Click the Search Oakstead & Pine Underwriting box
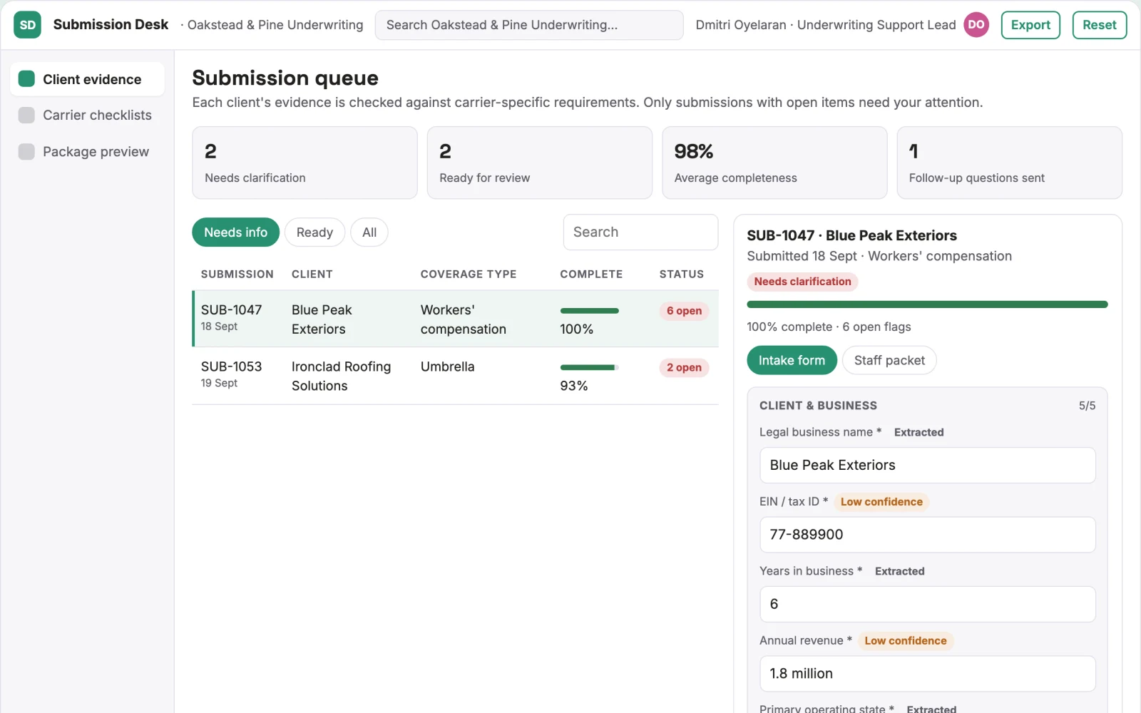 point(528,25)
